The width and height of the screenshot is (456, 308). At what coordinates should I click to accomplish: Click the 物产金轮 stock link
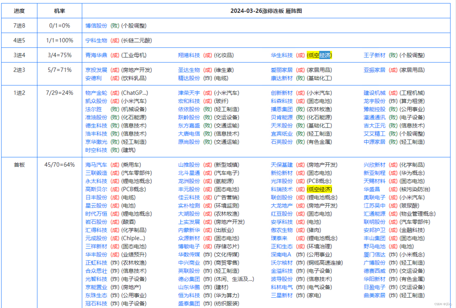96,93
